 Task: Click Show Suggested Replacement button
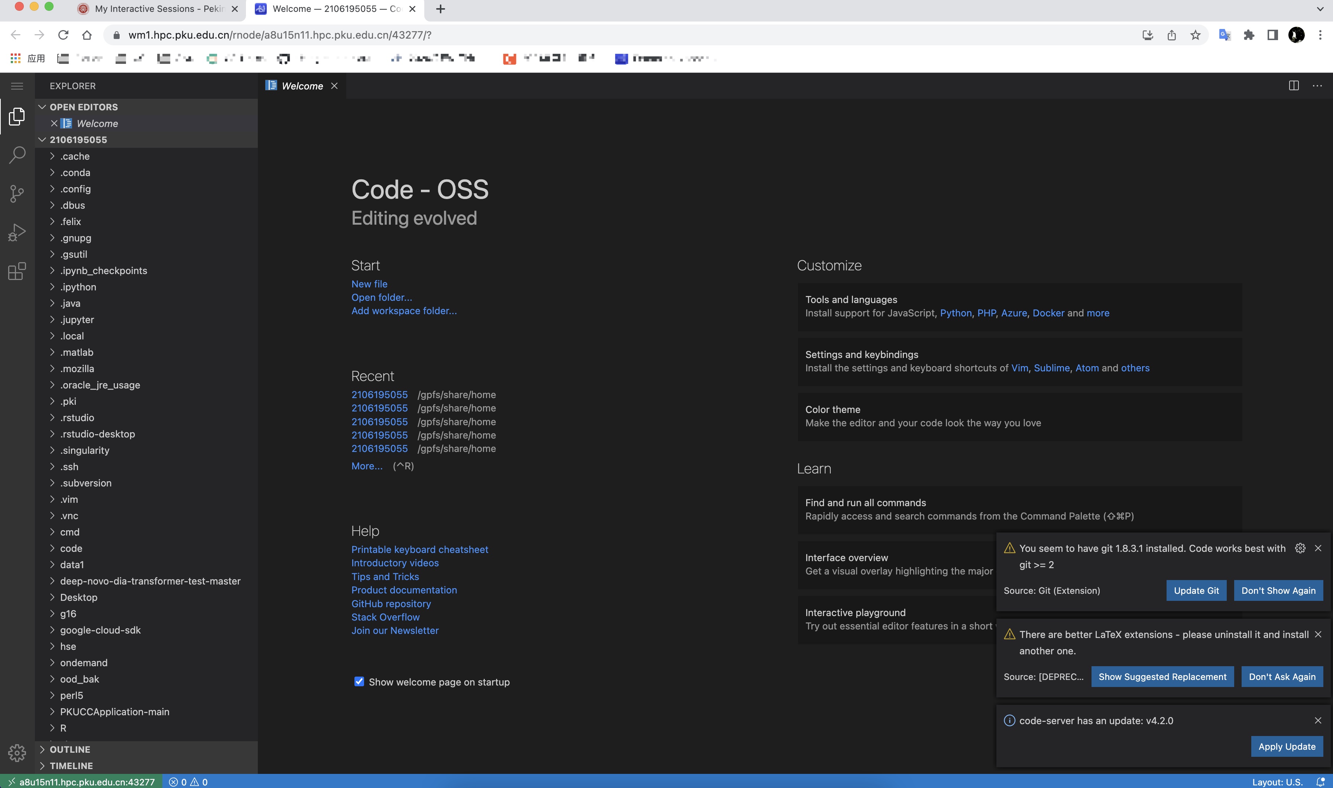(x=1162, y=677)
